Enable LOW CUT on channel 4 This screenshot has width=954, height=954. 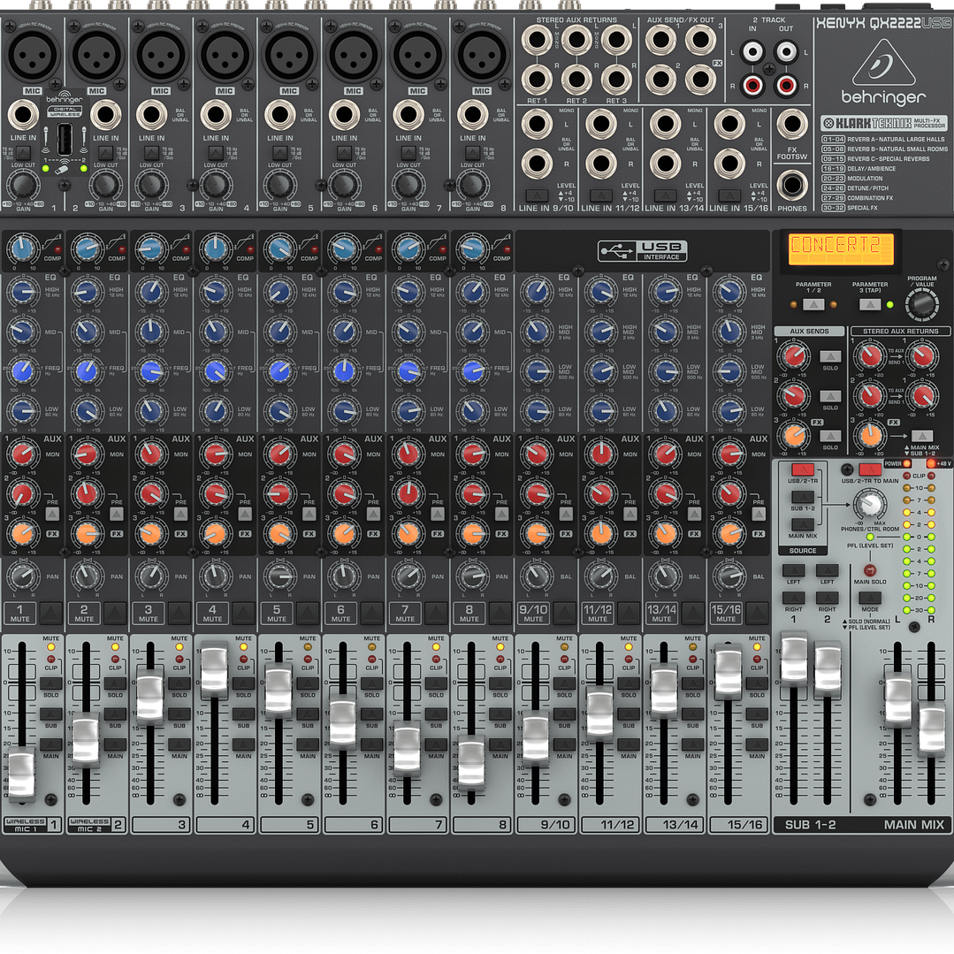pos(216,153)
